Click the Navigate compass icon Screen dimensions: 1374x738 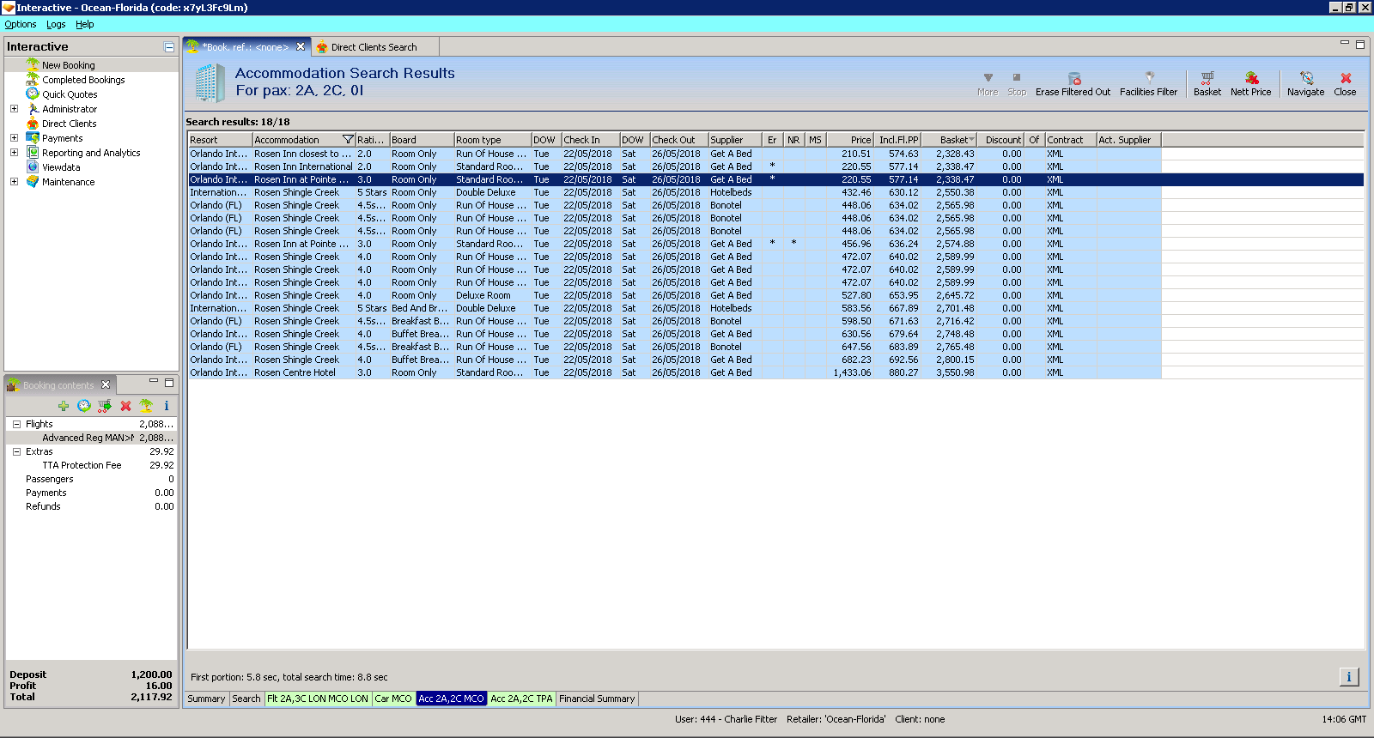[1305, 78]
